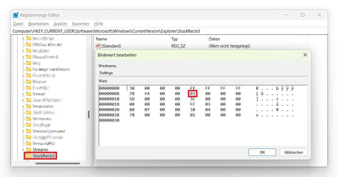
Task: Click Abbrechen to discard changes
Action: pos(293,152)
